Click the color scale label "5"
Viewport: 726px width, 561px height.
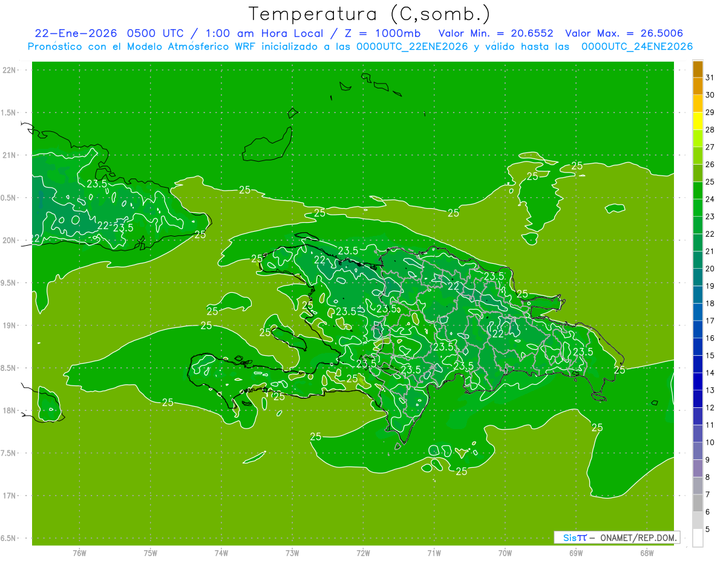tap(708, 529)
